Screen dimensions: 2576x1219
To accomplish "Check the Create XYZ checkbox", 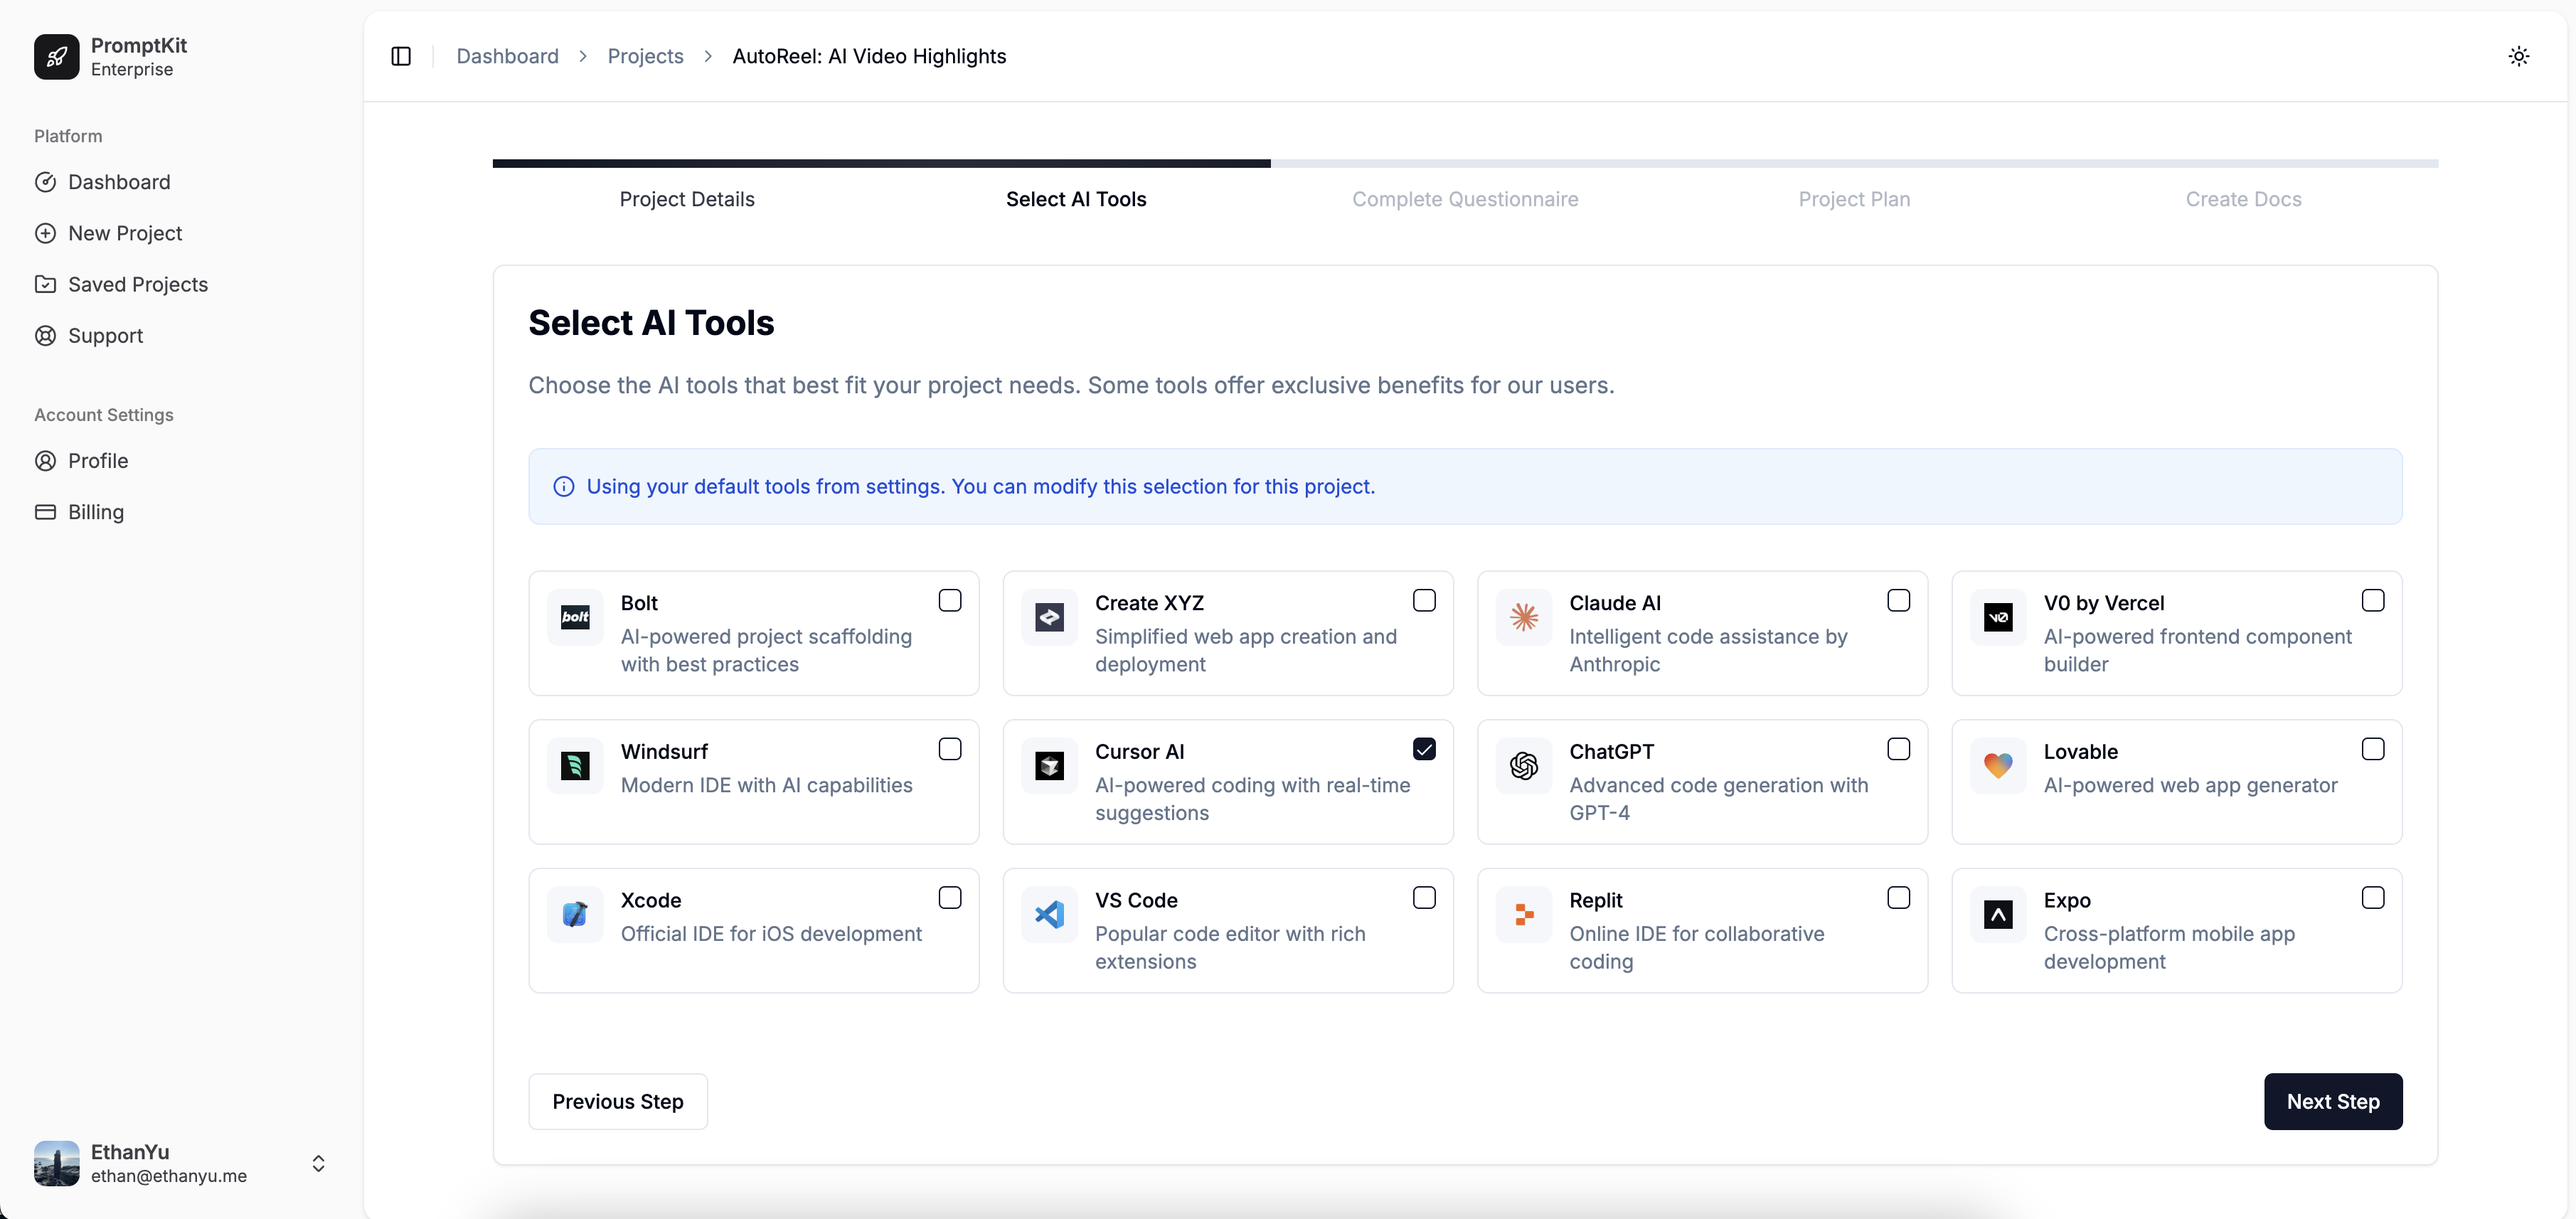I will click(x=1424, y=600).
